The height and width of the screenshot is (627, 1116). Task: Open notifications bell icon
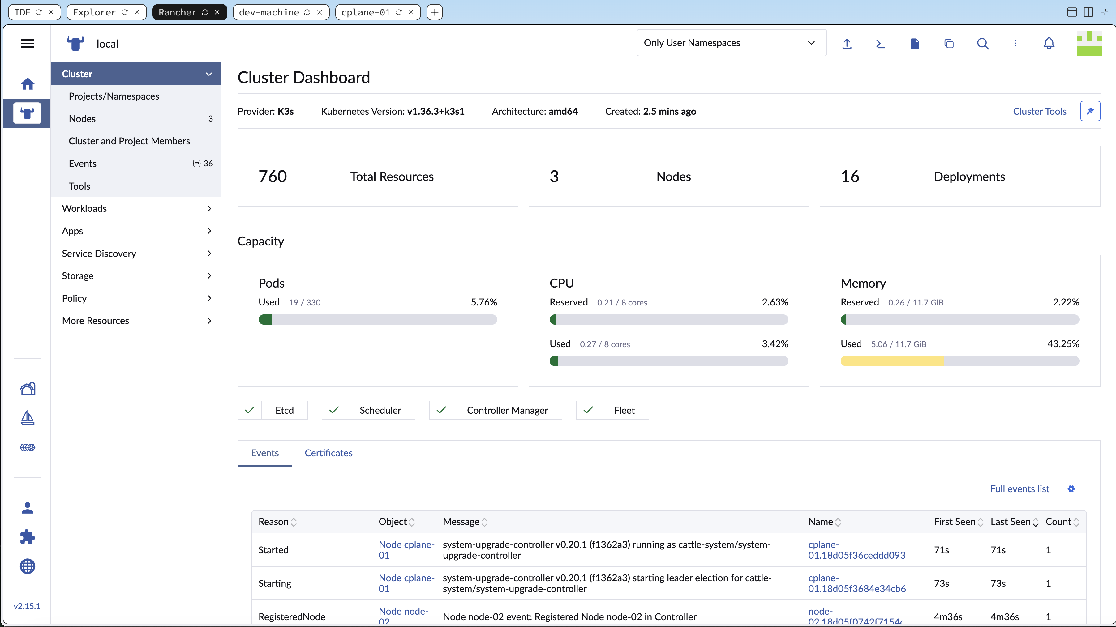pyautogui.click(x=1049, y=43)
